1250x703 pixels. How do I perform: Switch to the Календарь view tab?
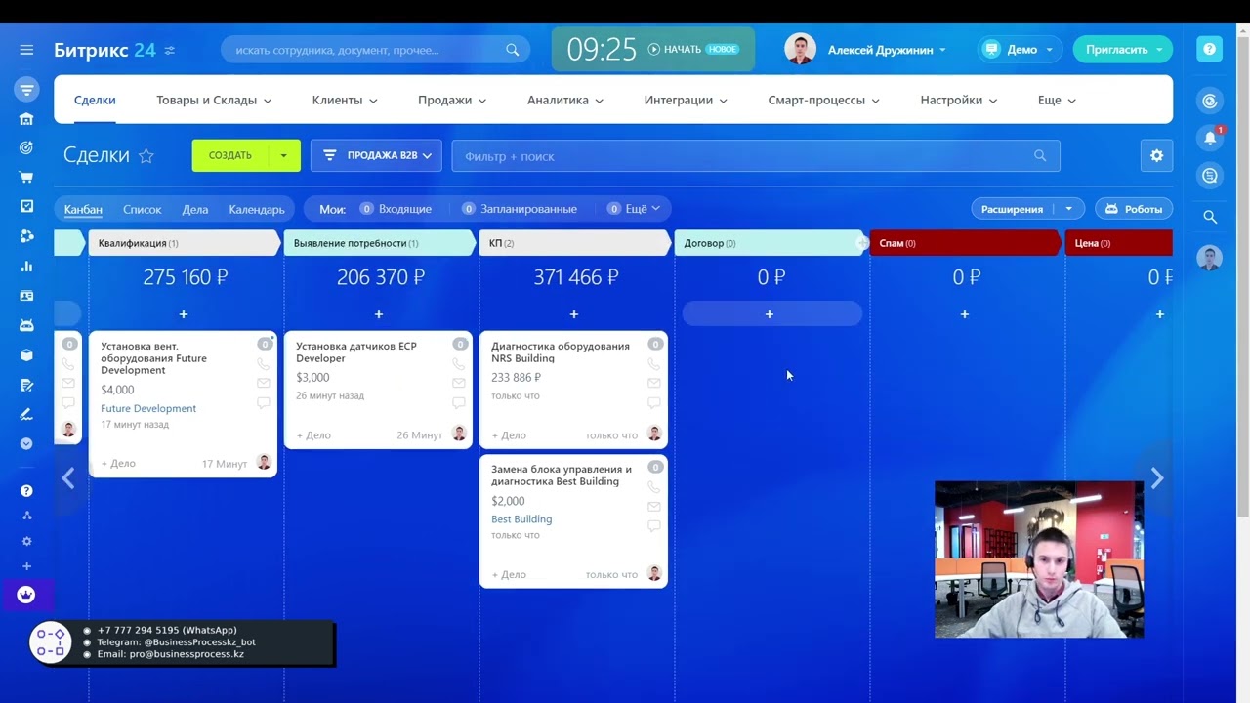pyautogui.click(x=257, y=209)
